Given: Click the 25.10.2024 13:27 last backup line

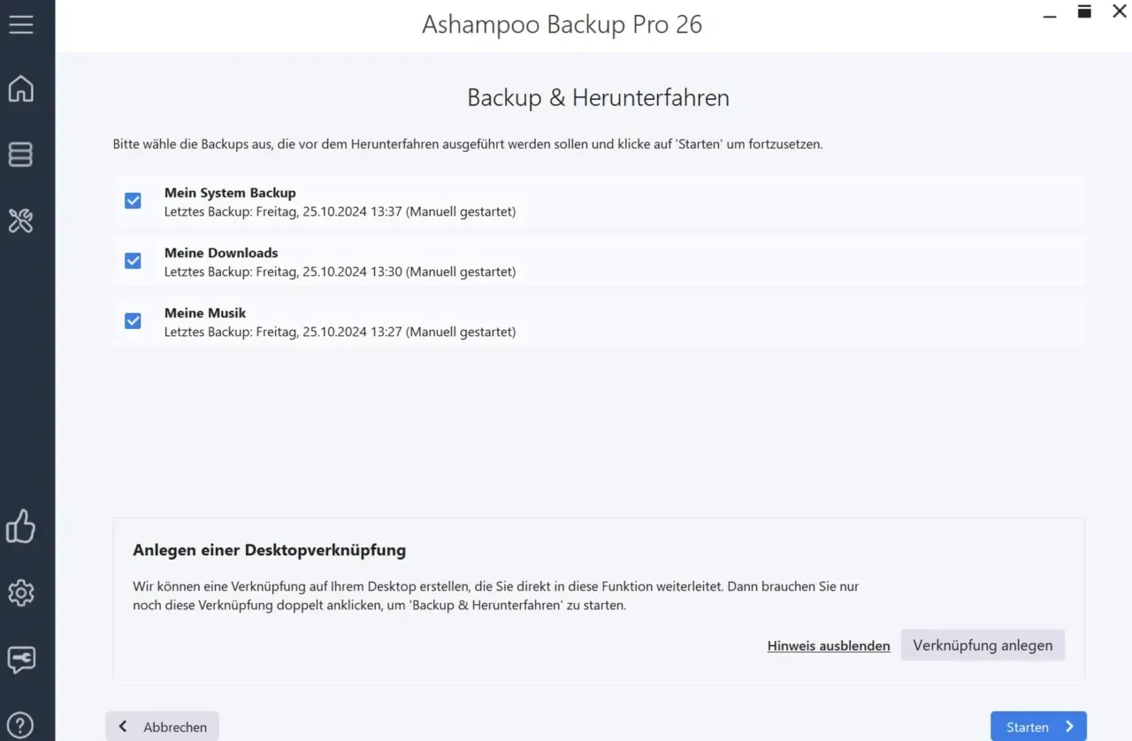Looking at the screenshot, I should point(340,332).
